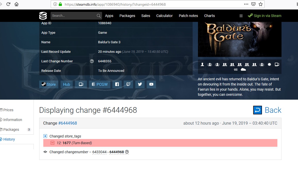Open the Calculator page
298x172 pixels.
click(x=164, y=16)
